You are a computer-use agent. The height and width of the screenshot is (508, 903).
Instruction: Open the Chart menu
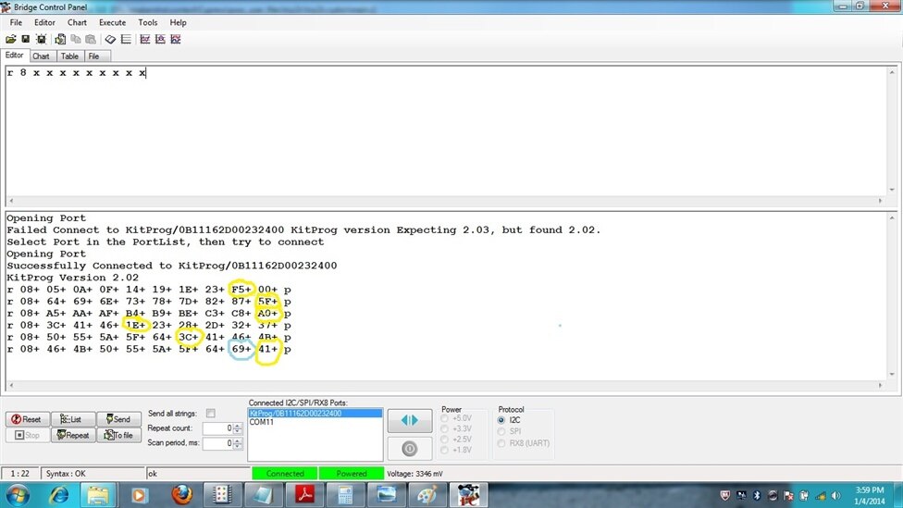coord(77,22)
